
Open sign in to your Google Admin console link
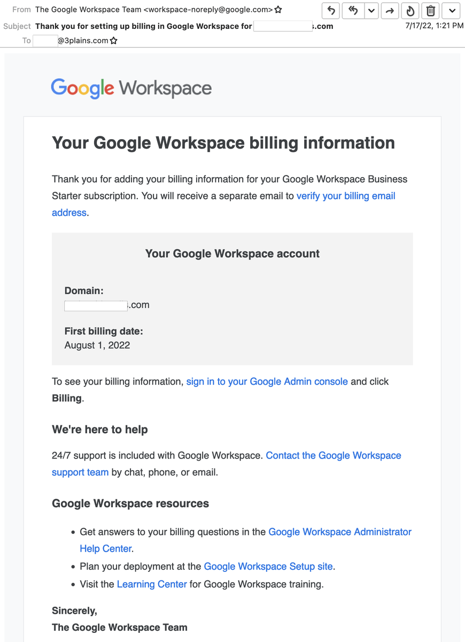(x=267, y=381)
